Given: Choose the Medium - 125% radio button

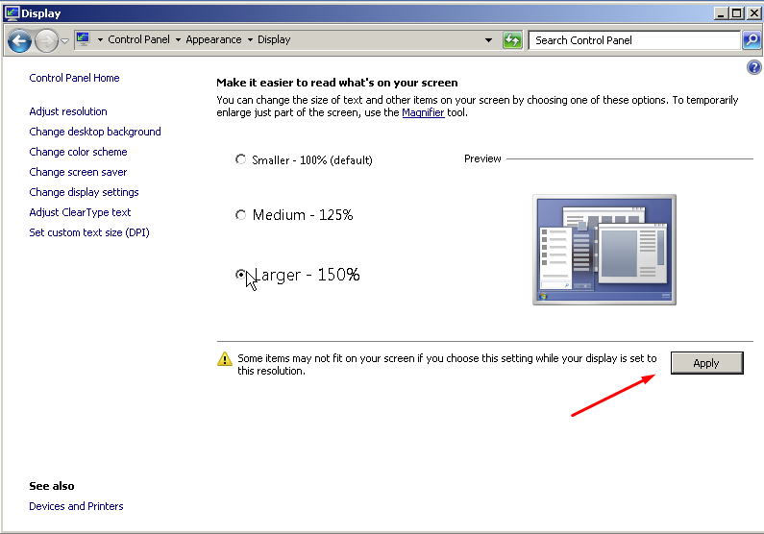Looking at the screenshot, I should (x=241, y=215).
